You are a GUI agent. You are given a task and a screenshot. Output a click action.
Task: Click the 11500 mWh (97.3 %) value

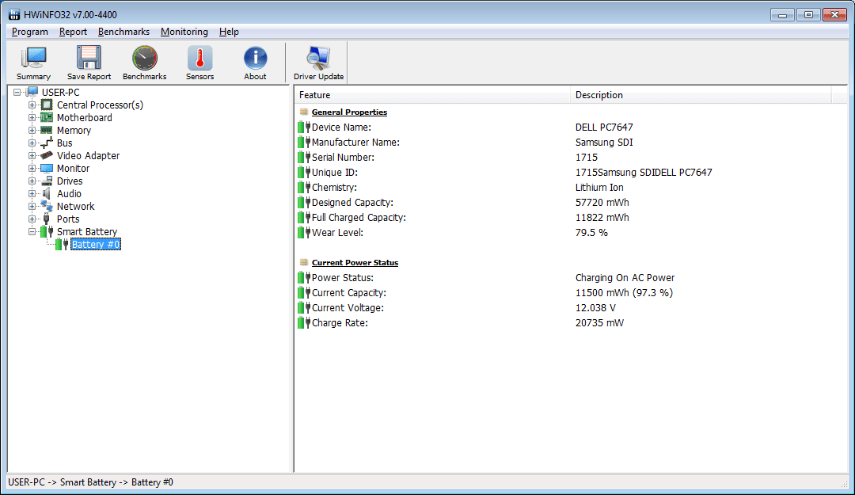(624, 293)
